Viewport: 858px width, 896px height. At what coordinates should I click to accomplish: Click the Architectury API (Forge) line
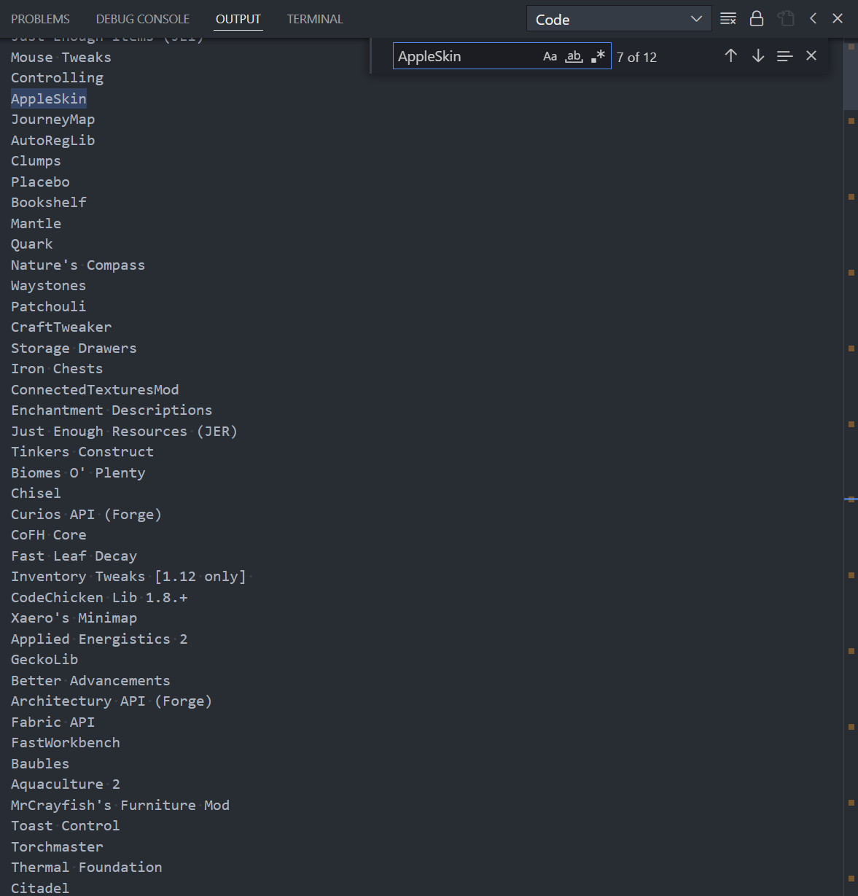click(x=112, y=701)
